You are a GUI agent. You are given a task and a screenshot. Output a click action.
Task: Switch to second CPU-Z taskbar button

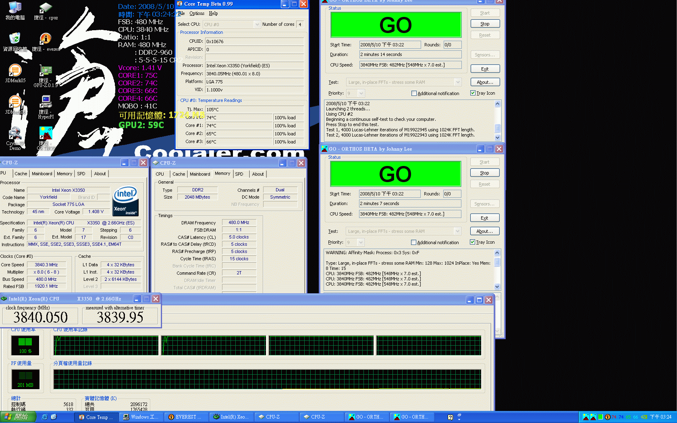[x=322, y=417]
